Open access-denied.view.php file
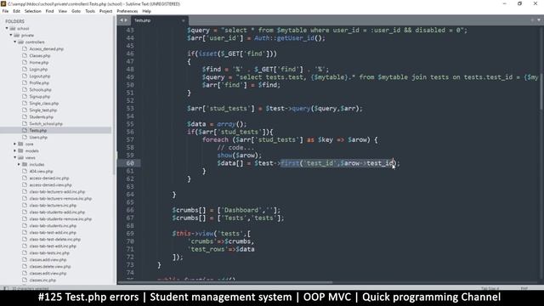This screenshot has width=544, height=306. 50,185
